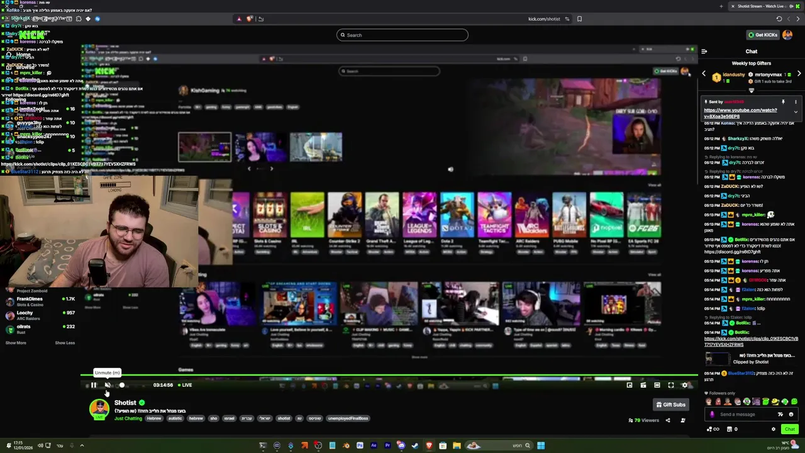This screenshot has height=453, width=805.
Task: Open the Just Chatting category link
Action: 128,418
